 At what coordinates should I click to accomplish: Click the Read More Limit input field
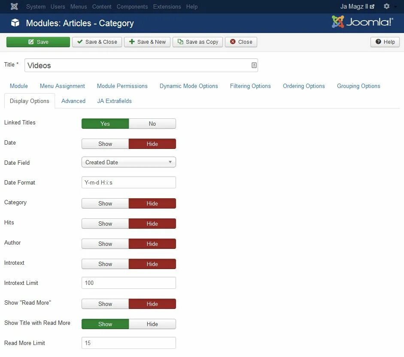[x=129, y=343]
